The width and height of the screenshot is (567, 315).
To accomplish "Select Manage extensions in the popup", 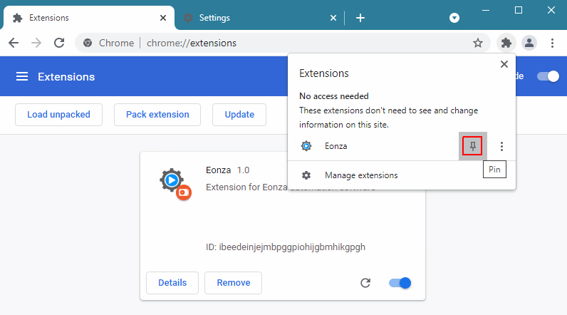I will pyautogui.click(x=401, y=175).
